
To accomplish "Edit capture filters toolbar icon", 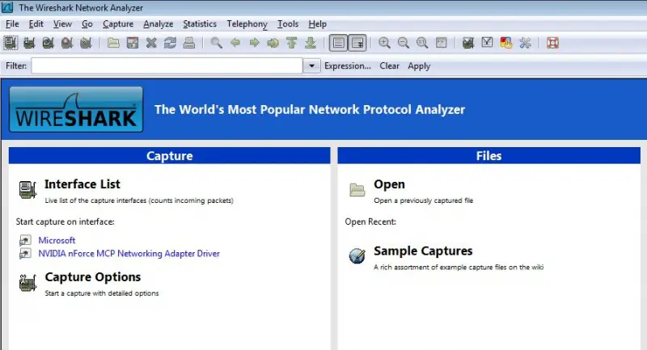I will [x=468, y=43].
